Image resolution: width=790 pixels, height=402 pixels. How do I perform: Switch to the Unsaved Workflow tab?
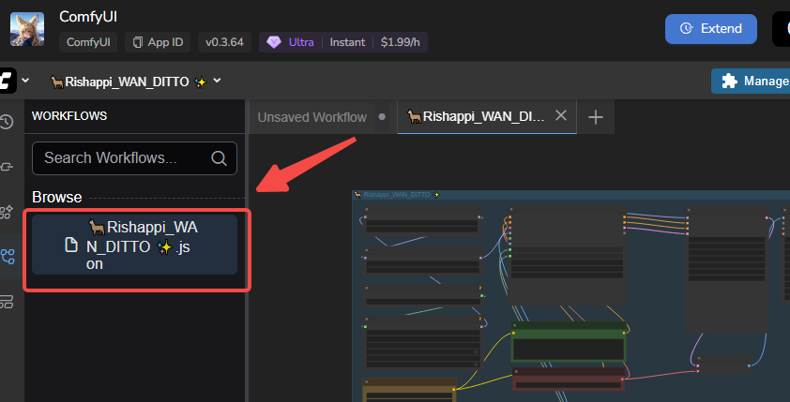[312, 117]
